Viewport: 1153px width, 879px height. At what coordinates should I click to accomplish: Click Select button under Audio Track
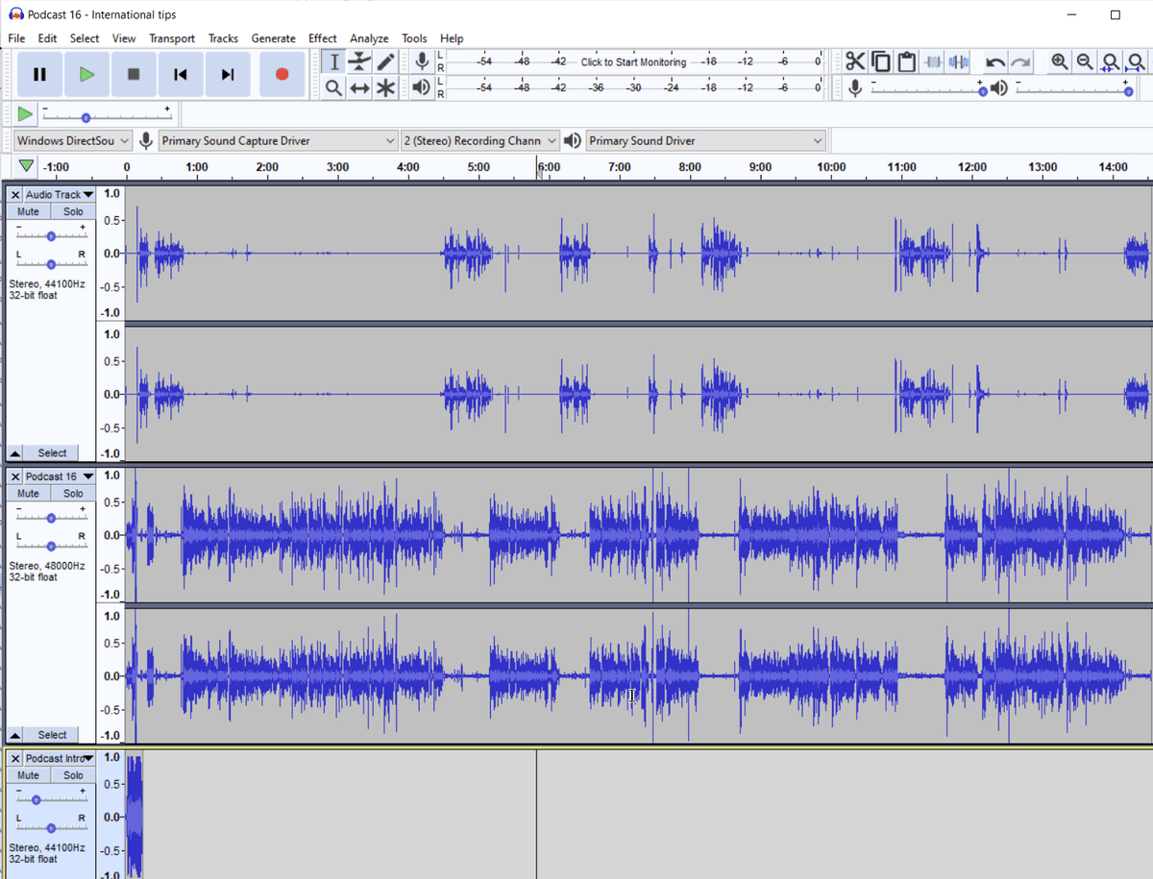[x=52, y=452]
